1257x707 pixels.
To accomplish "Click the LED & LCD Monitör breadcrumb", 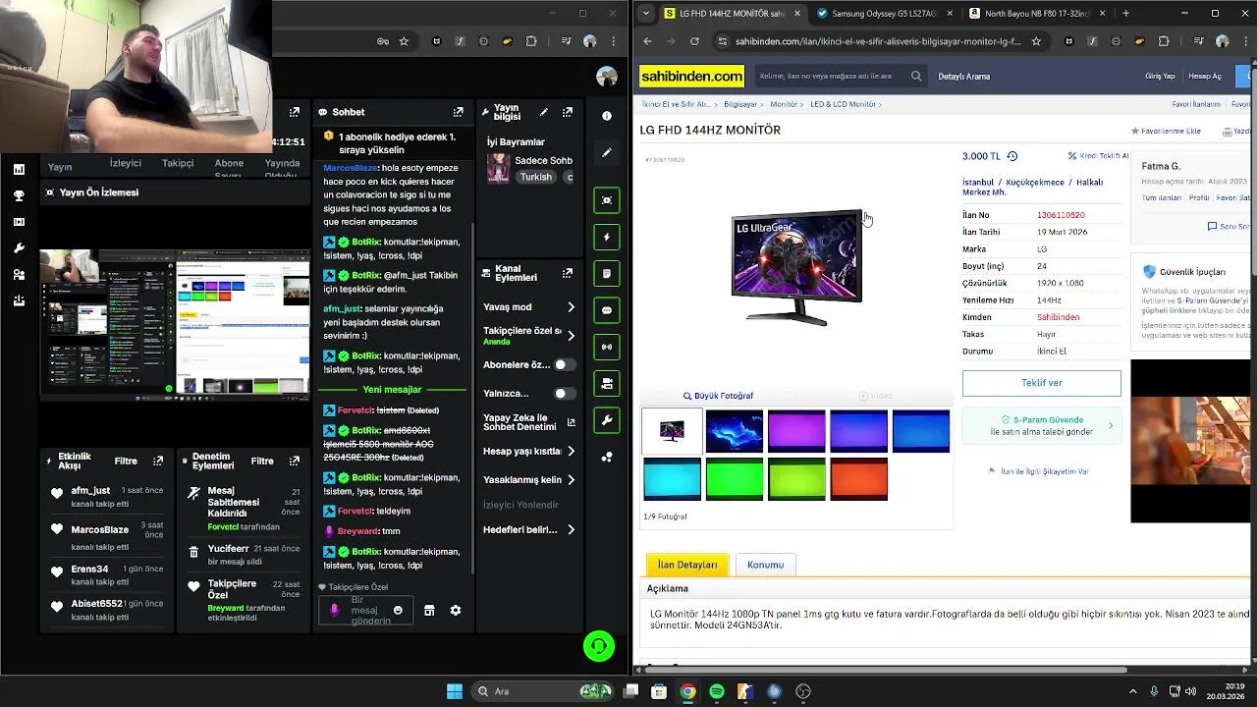I will 844,104.
